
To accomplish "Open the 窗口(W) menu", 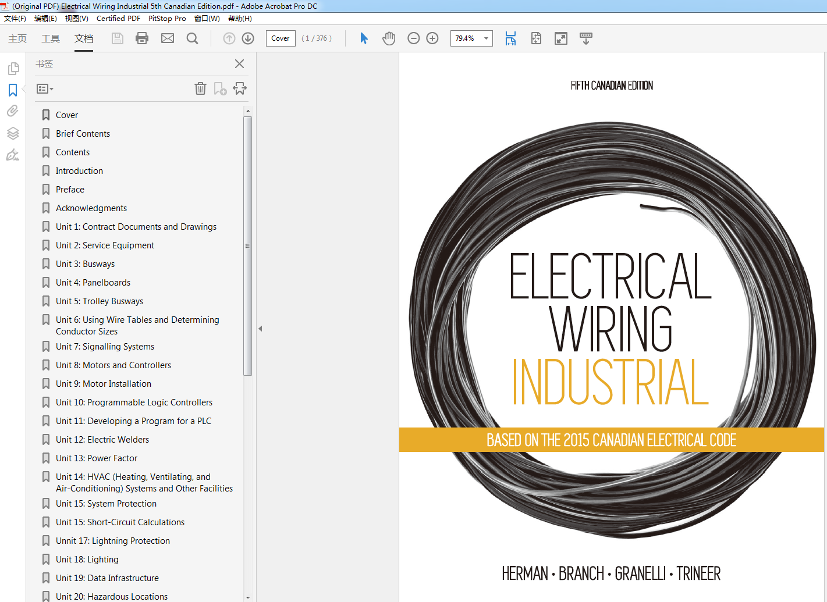I will [x=207, y=19].
